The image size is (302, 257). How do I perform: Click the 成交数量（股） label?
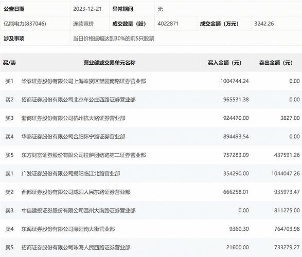click(x=129, y=24)
